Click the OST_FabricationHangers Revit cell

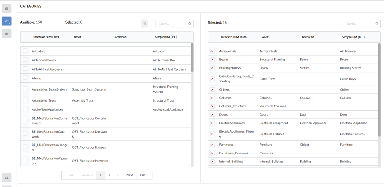coord(89,147)
